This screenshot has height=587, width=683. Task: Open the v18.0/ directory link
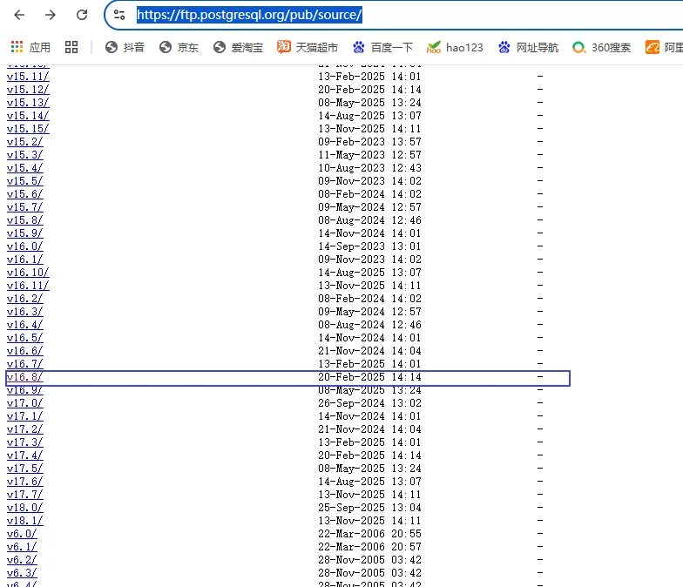point(24,508)
